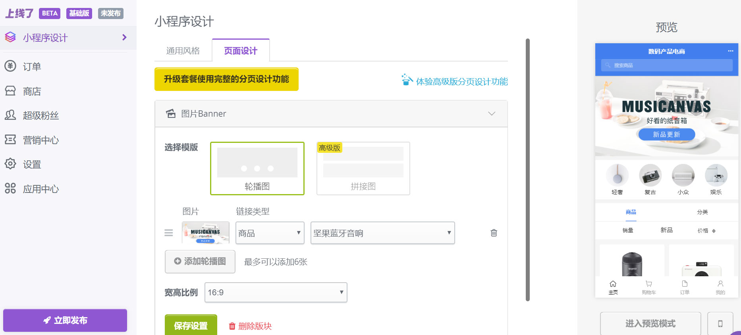Click the 设置 gear icon

coord(10,164)
